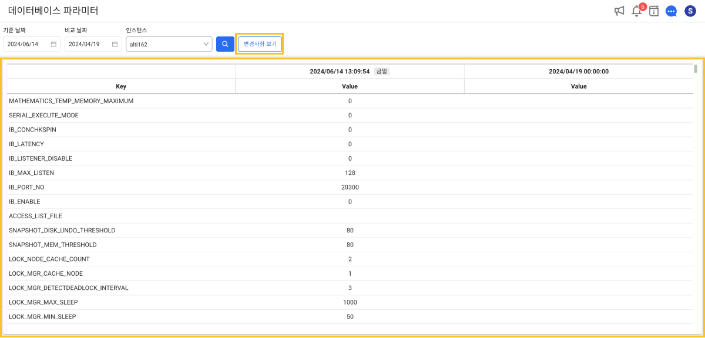Select row ACCESS_LIST_FILE

tap(350, 216)
